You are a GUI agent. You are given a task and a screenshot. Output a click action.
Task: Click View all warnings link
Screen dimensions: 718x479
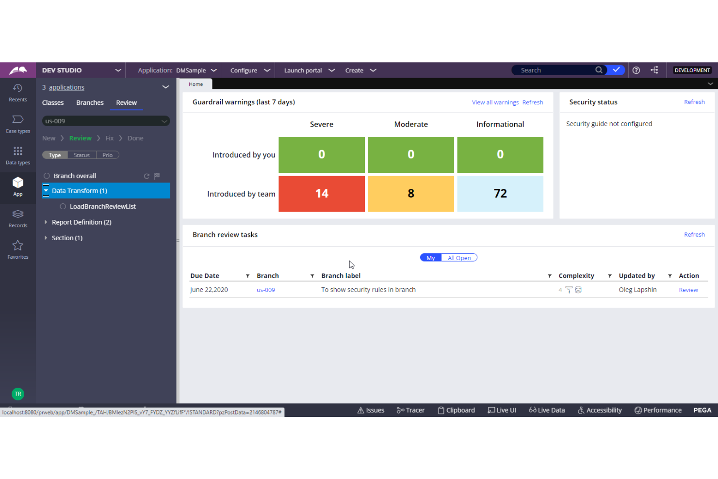pyautogui.click(x=495, y=102)
